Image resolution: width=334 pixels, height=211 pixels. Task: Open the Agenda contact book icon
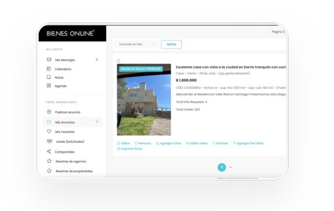49,86
